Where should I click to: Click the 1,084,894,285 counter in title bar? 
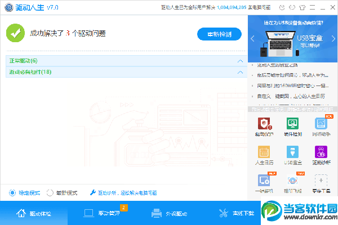pos(232,7)
